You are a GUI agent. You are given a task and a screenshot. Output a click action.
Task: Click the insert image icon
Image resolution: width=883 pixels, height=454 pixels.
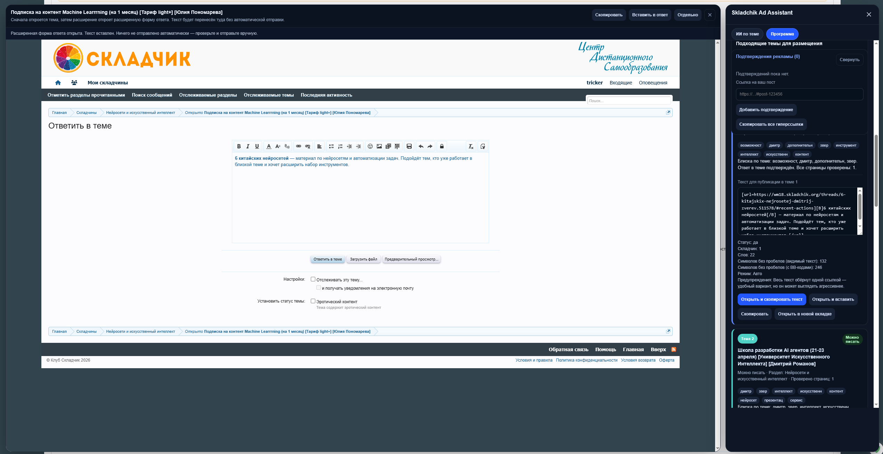coord(379,146)
